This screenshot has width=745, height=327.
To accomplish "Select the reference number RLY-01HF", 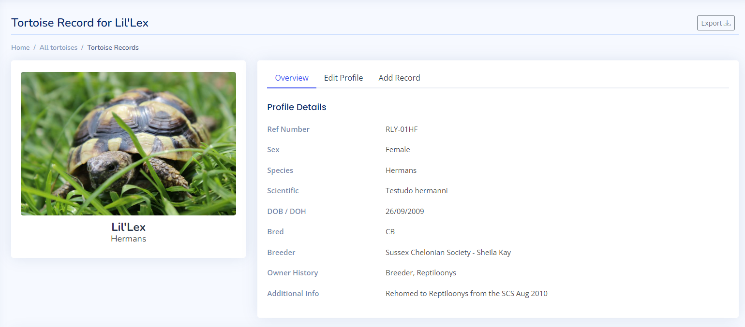I will [x=402, y=129].
